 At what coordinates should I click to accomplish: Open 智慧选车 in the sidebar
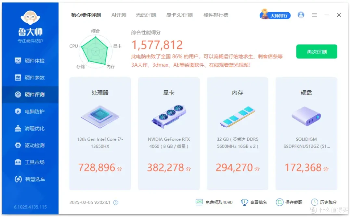[30, 179]
